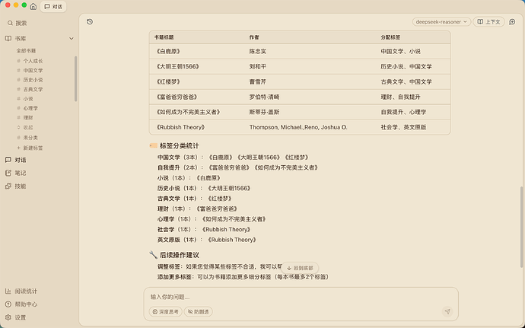The height and width of the screenshot is (328, 525).
Task: Collapse the 书库 section chevron
Action: pos(72,38)
